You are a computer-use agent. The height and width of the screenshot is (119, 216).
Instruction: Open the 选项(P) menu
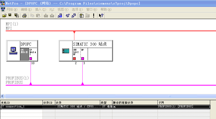tap(77, 10)
